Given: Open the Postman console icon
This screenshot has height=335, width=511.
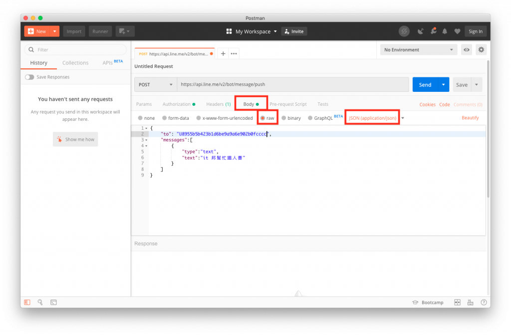Looking at the screenshot, I should tap(53, 303).
